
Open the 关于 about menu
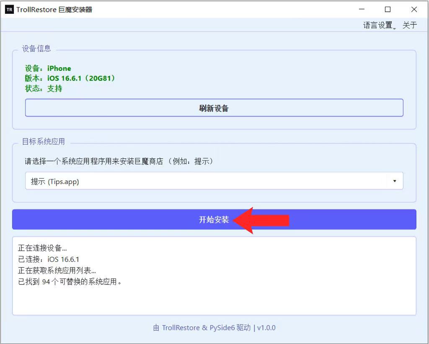click(410, 25)
